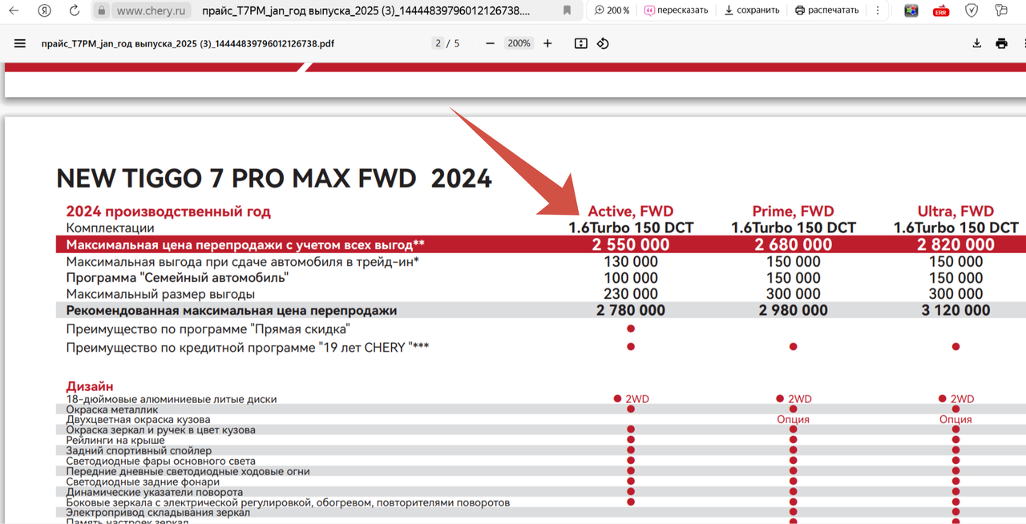1026x524 pixels.
Task: Edit the current page number field
Action: coord(438,43)
